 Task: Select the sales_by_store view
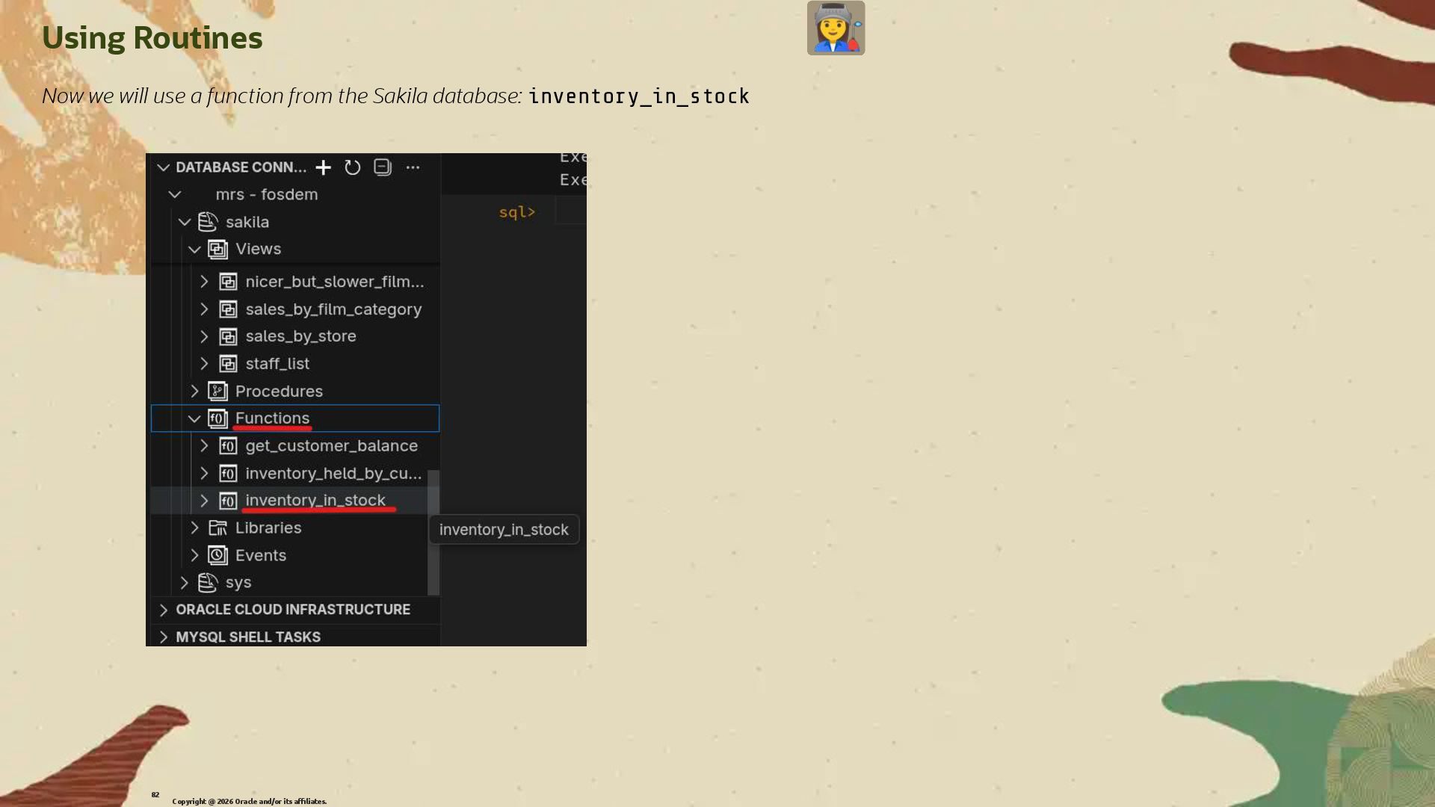300,336
